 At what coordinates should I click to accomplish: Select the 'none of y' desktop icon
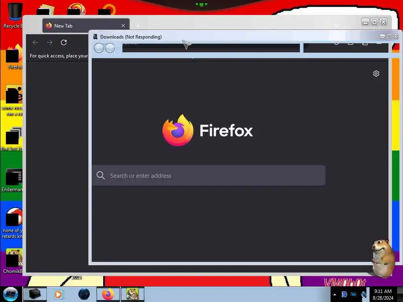point(13,223)
